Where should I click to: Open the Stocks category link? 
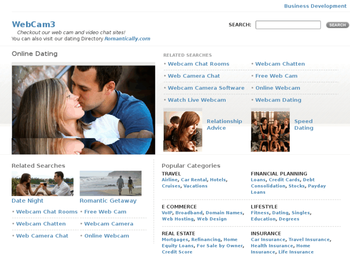click(x=297, y=186)
